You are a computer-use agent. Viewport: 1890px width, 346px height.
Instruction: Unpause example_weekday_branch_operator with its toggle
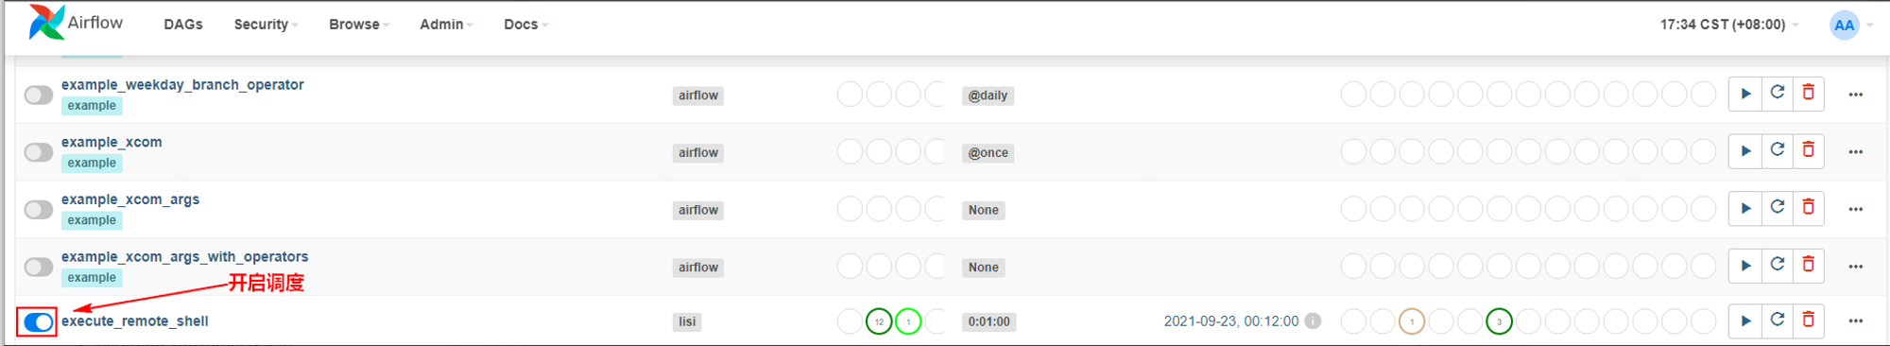tap(39, 95)
